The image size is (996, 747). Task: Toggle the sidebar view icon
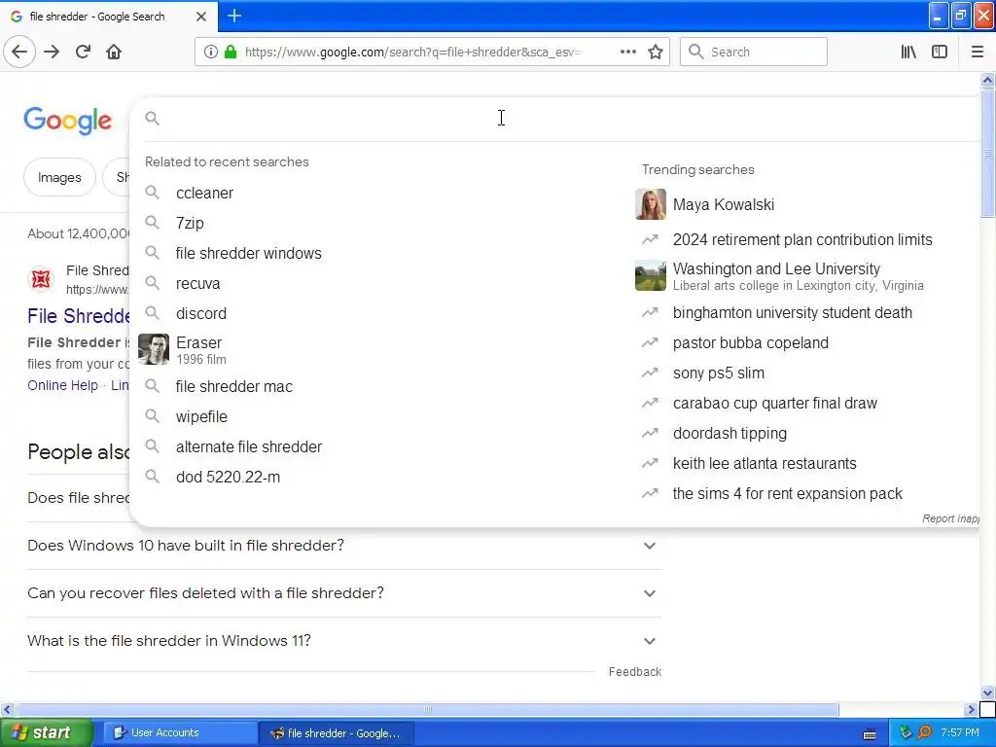[x=940, y=52]
